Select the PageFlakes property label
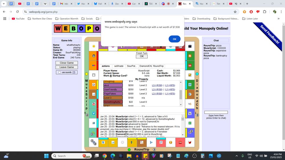This screenshot has height=160, width=285. coord(113,94)
